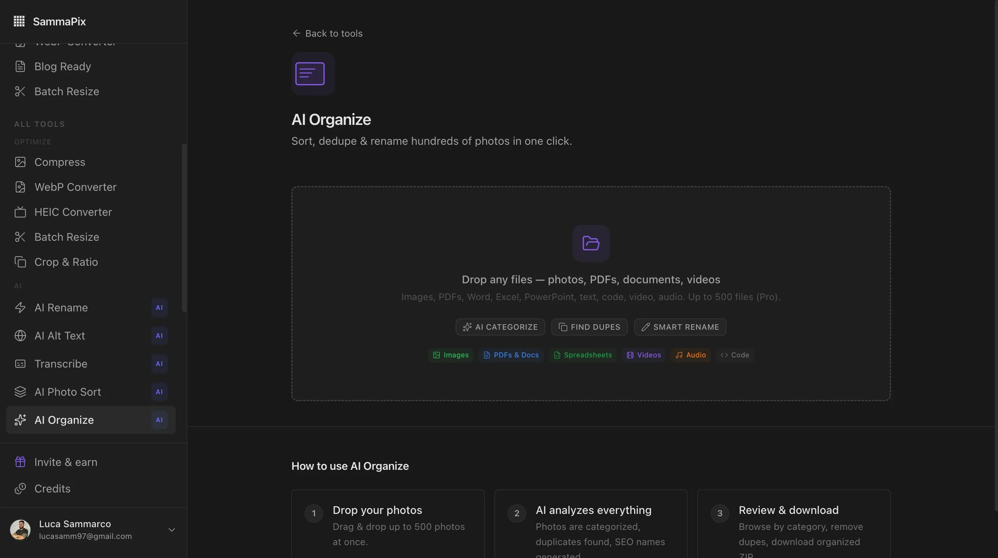Screen dimensions: 998x558
Task: Click Back to tools link
Action: [327, 33]
